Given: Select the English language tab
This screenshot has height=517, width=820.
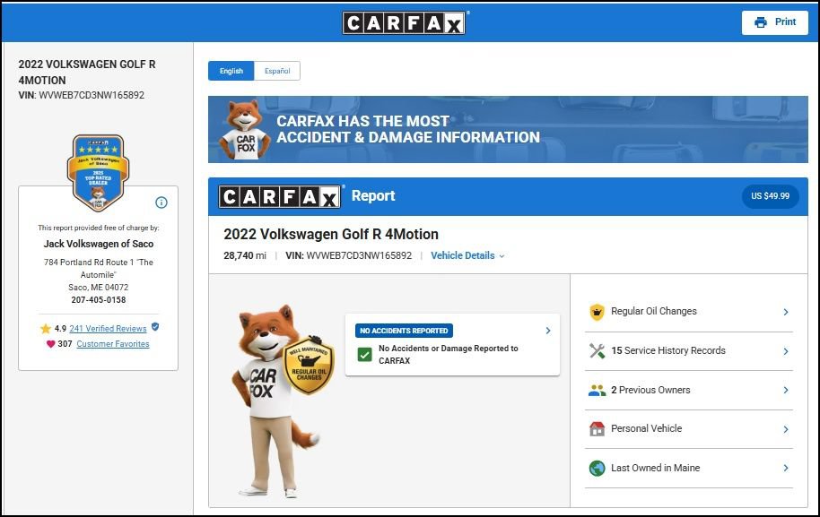Looking at the screenshot, I should point(231,71).
